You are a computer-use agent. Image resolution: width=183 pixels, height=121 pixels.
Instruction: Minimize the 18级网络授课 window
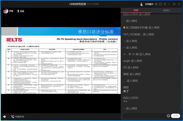click(169, 4)
